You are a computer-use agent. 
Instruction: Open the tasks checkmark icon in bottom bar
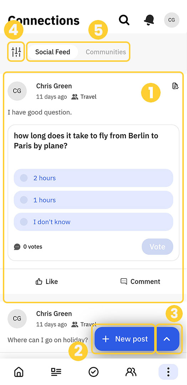[x=93, y=372]
